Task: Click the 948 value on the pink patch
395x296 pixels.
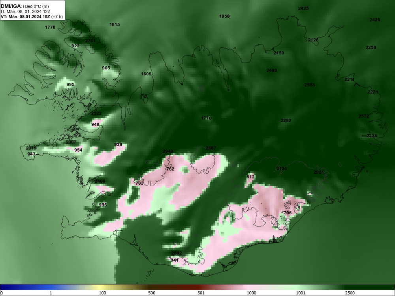Action: pyautogui.click(x=95, y=124)
